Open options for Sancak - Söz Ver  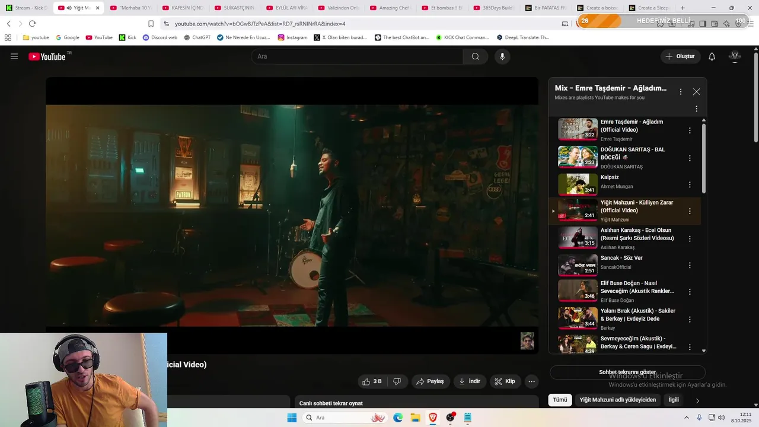coord(690,265)
